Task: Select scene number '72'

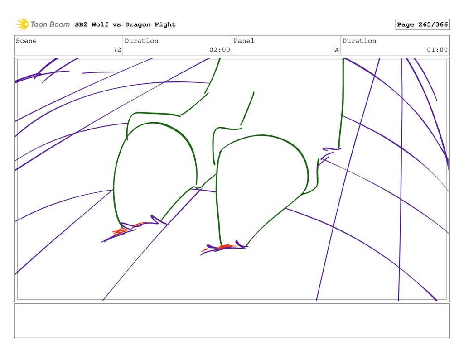Action: click(117, 50)
